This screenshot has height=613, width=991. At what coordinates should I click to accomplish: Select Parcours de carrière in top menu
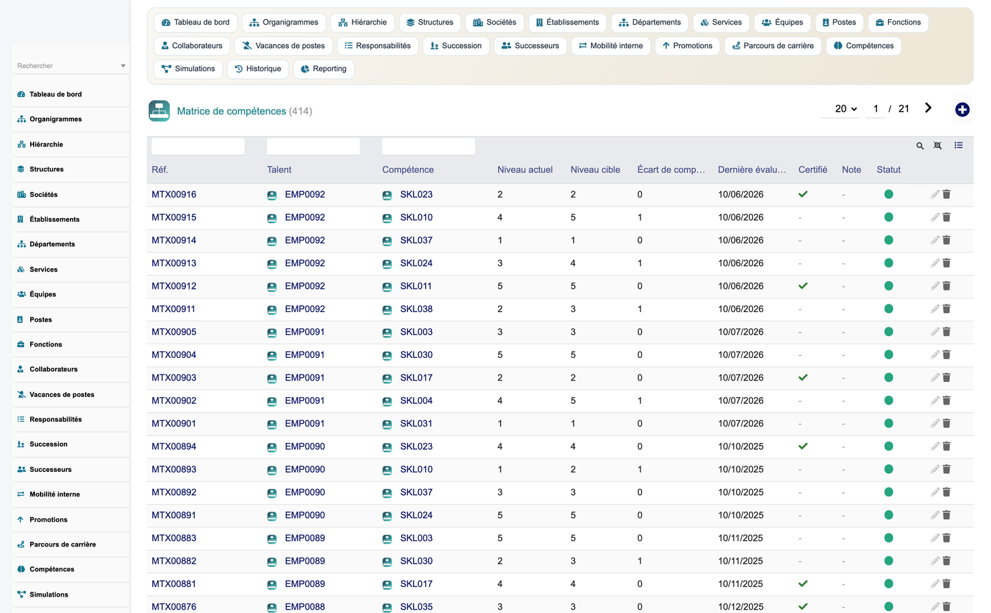click(773, 46)
